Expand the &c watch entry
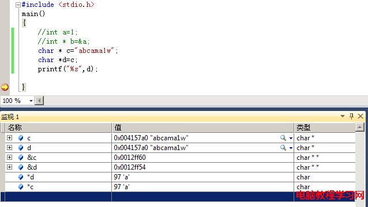 click(x=9, y=158)
